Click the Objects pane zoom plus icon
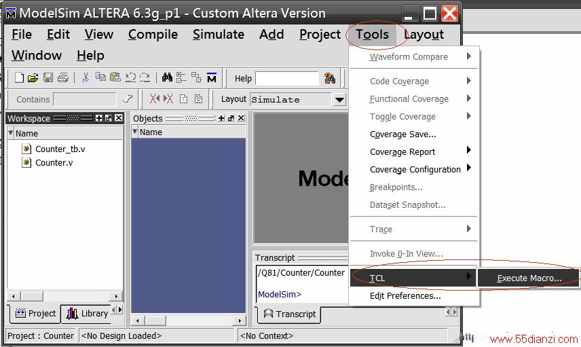581x347 pixels. [x=221, y=118]
